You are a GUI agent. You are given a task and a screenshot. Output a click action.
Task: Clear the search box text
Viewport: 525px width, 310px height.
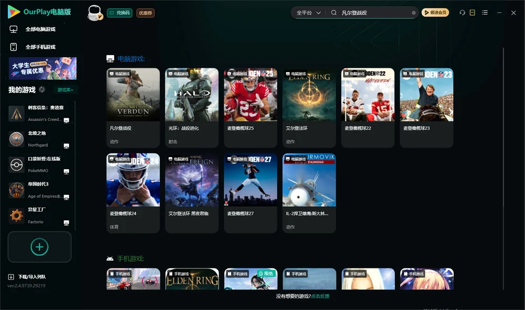tap(414, 13)
